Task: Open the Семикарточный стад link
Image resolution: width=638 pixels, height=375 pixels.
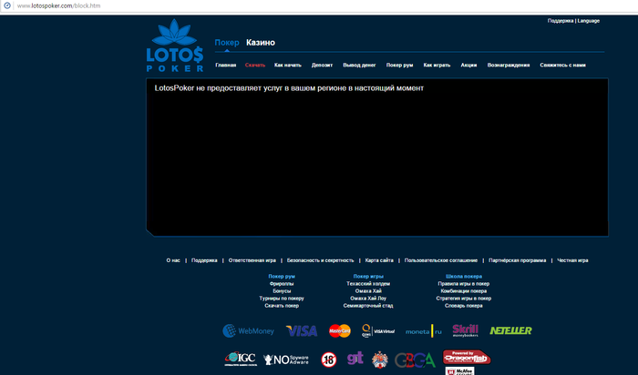Action: pyautogui.click(x=368, y=306)
